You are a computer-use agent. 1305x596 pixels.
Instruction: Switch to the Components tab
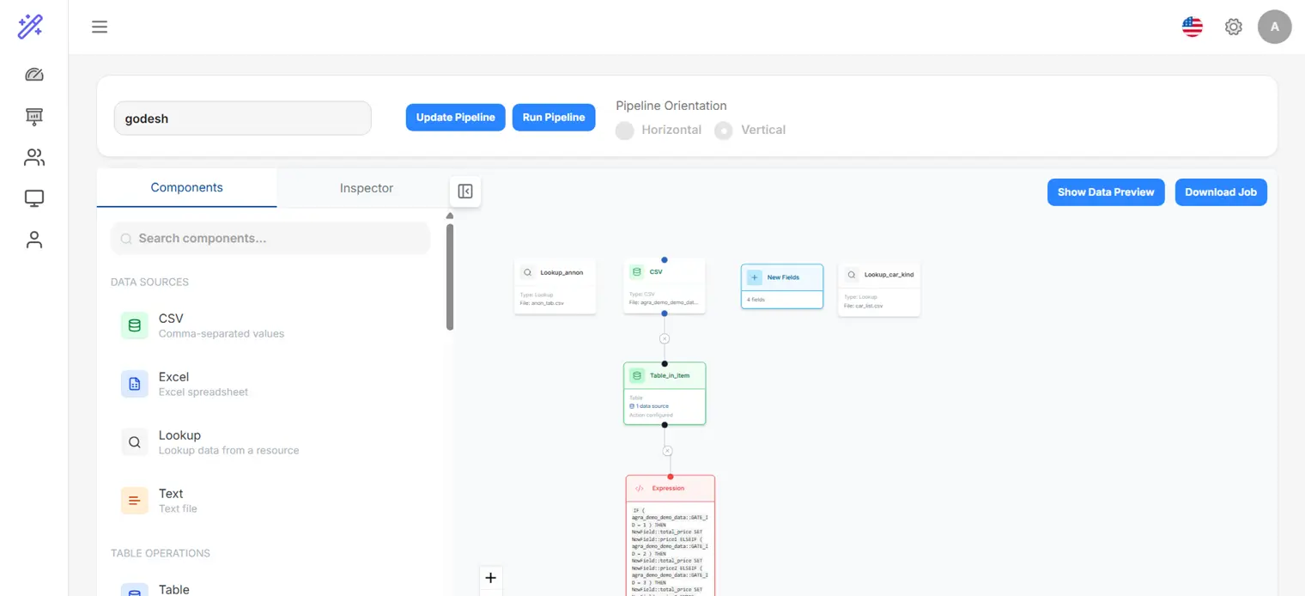click(x=186, y=187)
